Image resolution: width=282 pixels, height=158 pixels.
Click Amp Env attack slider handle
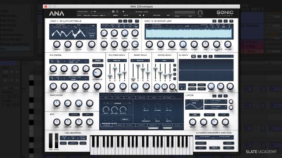point(133,79)
